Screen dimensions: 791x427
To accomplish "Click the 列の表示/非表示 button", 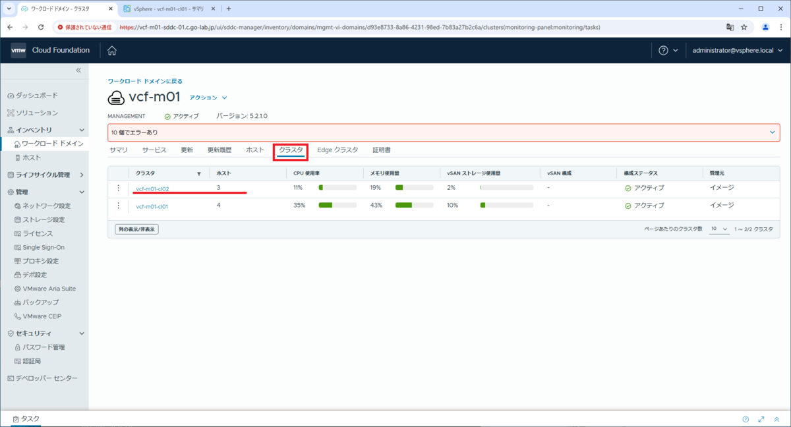I will [x=136, y=229].
